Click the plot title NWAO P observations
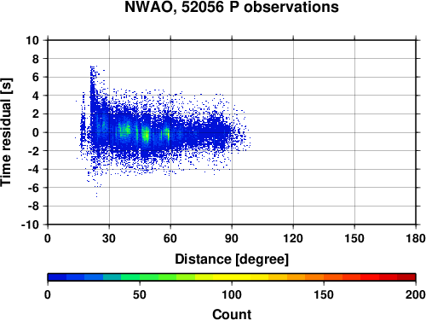 tap(232, 7)
